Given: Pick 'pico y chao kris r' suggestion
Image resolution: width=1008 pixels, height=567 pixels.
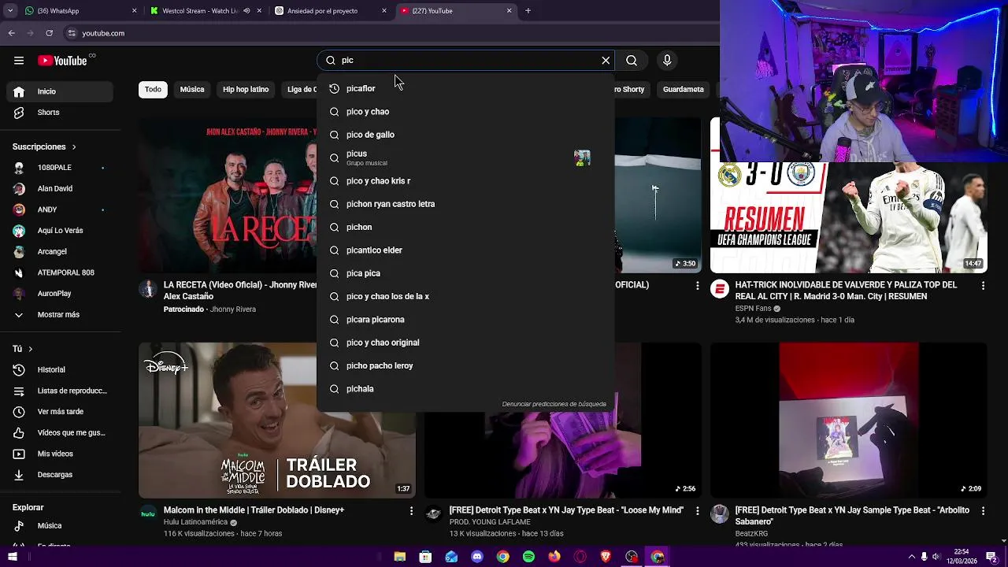Looking at the screenshot, I should point(465,181).
